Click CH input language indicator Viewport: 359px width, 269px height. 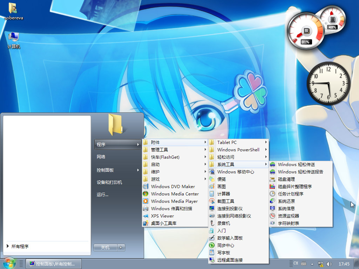click(x=296, y=263)
